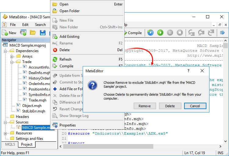Click the Step Into debugger icon
The height and width of the screenshot is (156, 229).
click(x=191, y=33)
